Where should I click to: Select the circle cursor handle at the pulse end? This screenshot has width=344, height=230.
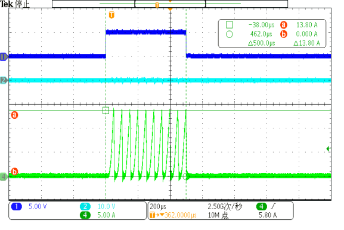186,177
